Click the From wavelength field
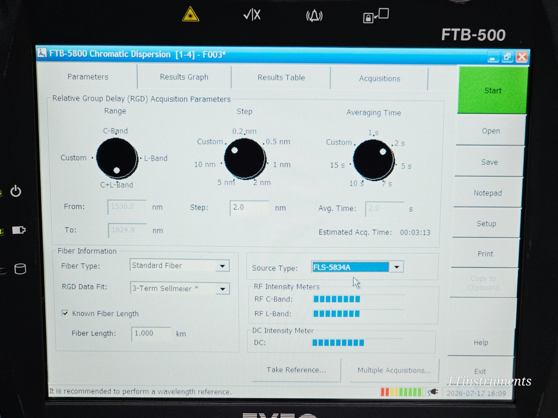 coord(127,207)
